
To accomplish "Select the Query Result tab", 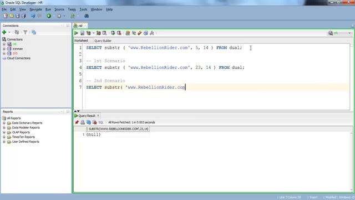I will [87, 116].
